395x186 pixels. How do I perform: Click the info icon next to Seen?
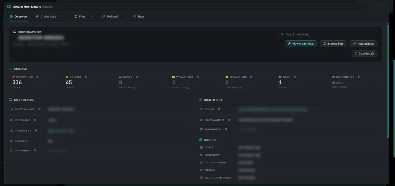pos(295,77)
